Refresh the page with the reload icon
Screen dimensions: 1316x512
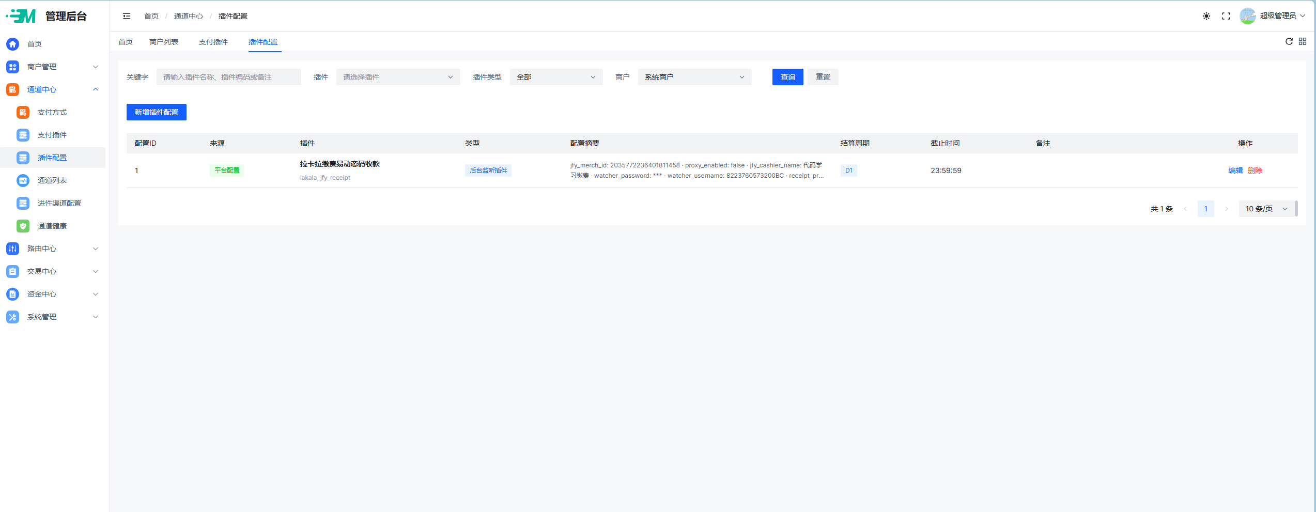[1289, 41]
